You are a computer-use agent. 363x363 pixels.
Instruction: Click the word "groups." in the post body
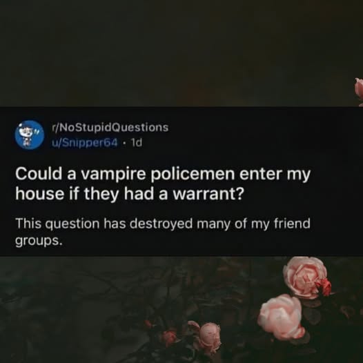tap(39, 242)
